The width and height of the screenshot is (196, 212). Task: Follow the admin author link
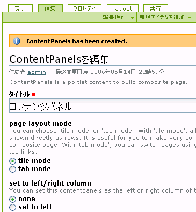coord(37,72)
